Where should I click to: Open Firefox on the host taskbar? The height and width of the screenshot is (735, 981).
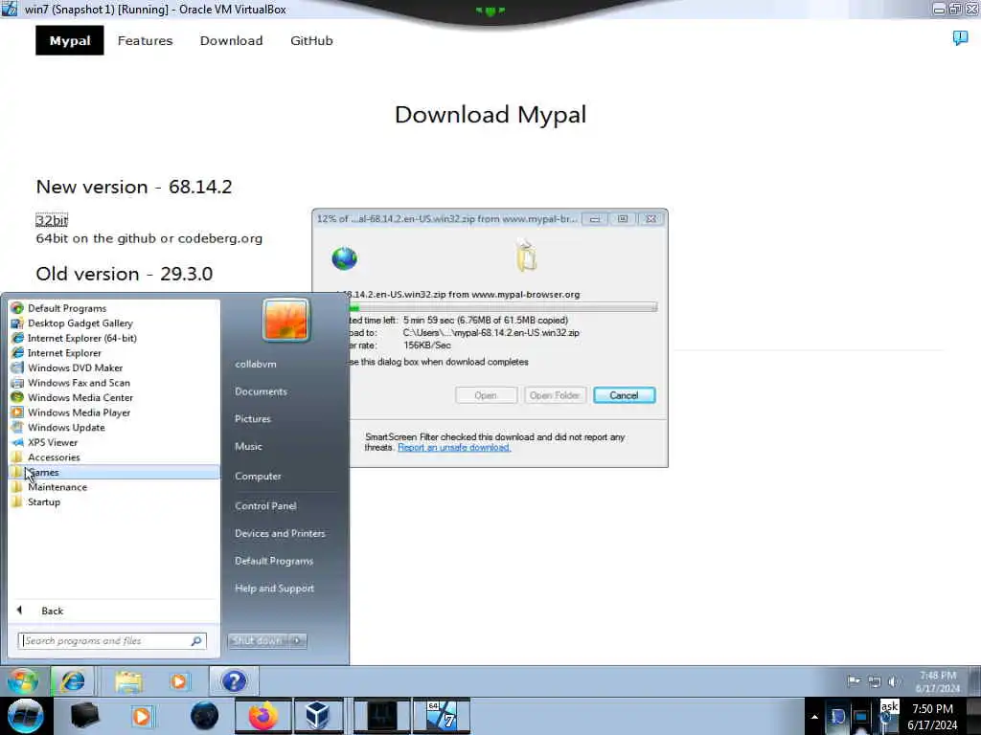[x=262, y=716]
